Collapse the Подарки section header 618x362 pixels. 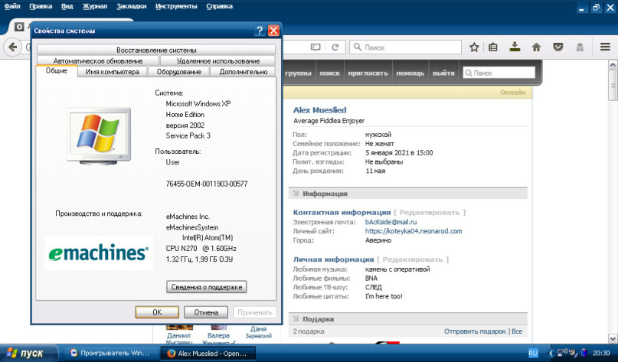(x=407, y=319)
